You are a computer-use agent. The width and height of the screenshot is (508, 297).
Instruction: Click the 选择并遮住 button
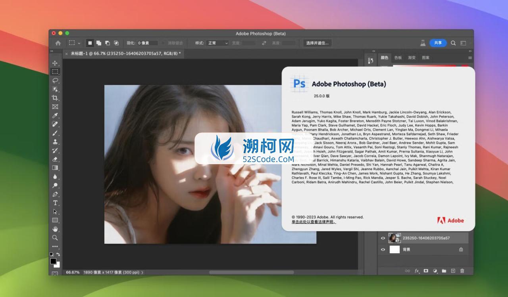tap(317, 43)
